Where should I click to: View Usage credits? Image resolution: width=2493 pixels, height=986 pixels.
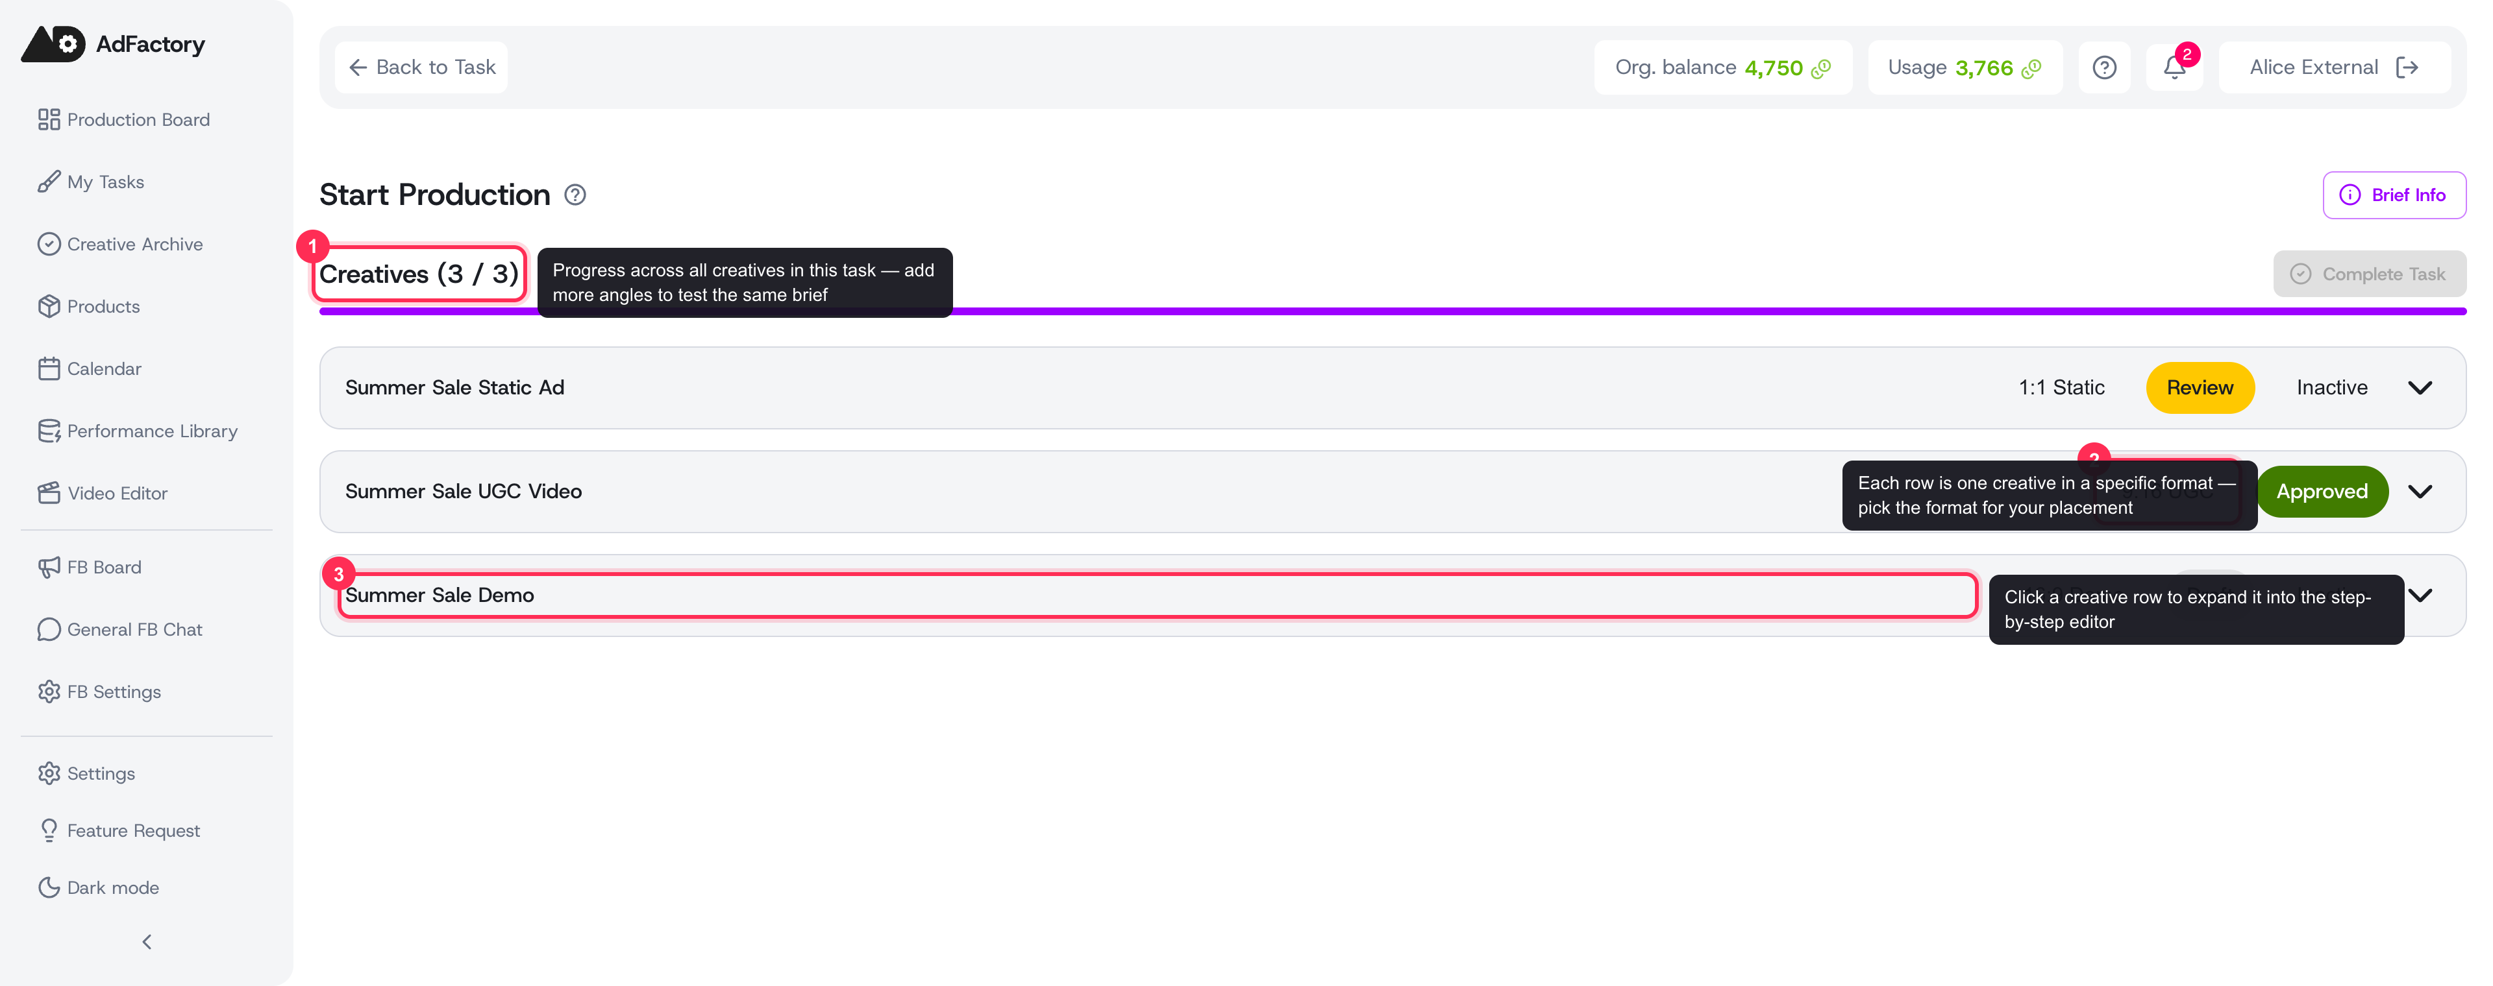coord(1965,67)
